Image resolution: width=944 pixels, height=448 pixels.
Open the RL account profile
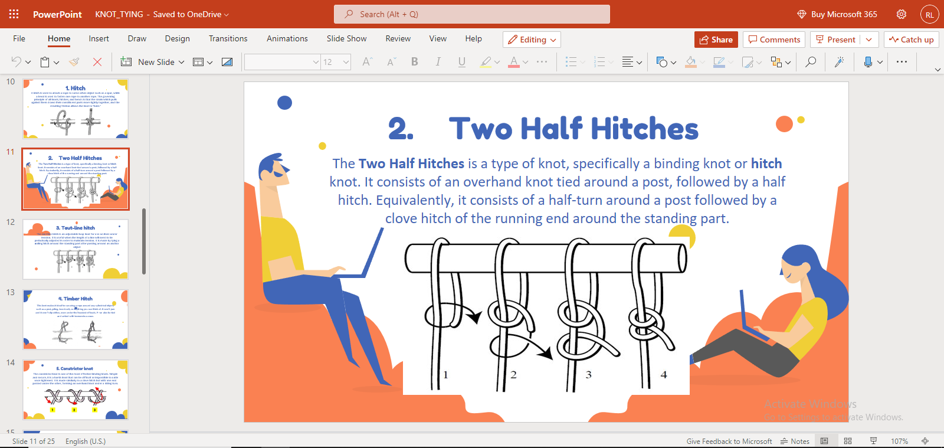pos(929,15)
